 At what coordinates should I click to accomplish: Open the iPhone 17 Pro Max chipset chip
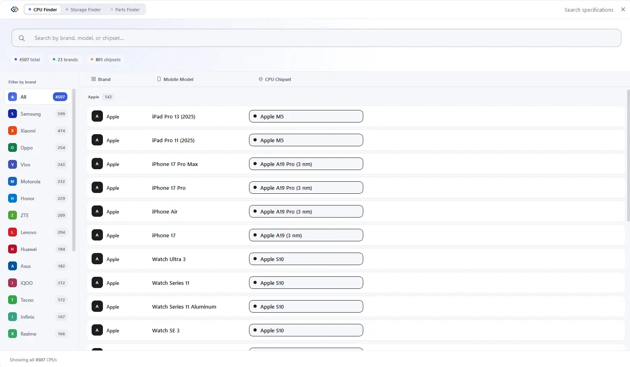pos(306,164)
